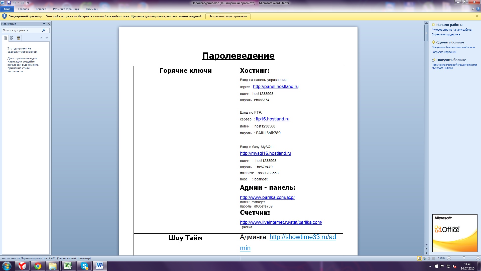Open Customize Quick Access Toolbar dropdown
The height and width of the screenshot is (271, 481).
28,3
